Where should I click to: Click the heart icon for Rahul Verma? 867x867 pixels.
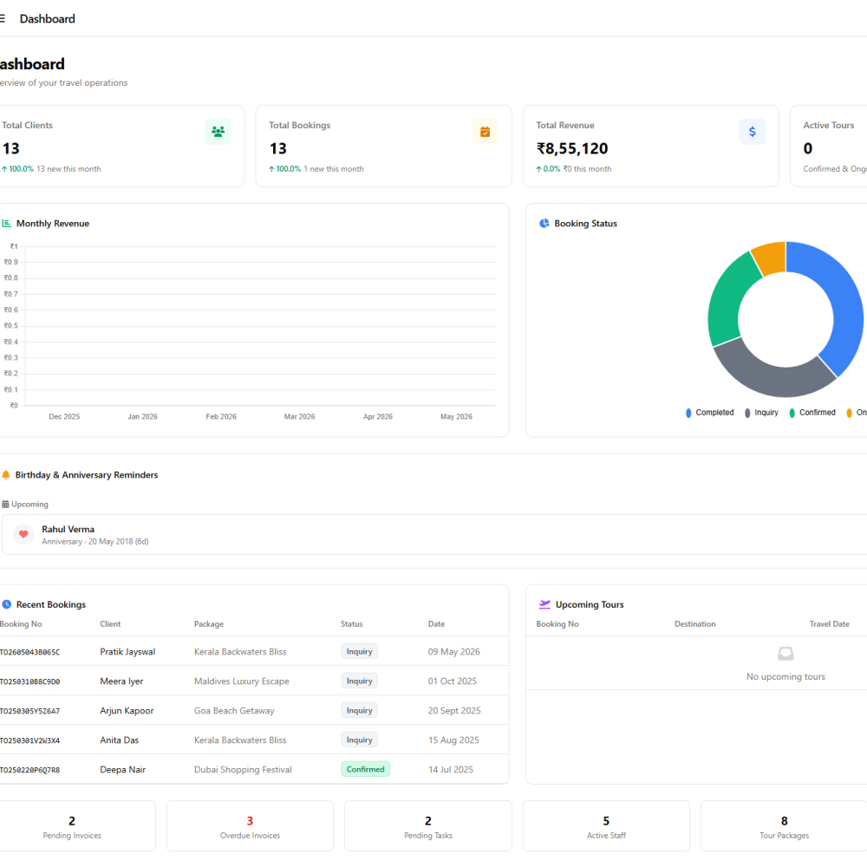(x=23, y=535)
